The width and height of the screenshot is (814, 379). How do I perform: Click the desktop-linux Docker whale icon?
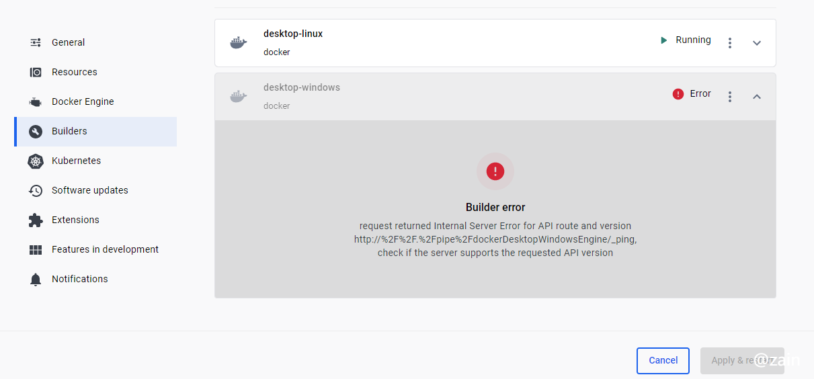pyautogui.click(x=238, y=43)
